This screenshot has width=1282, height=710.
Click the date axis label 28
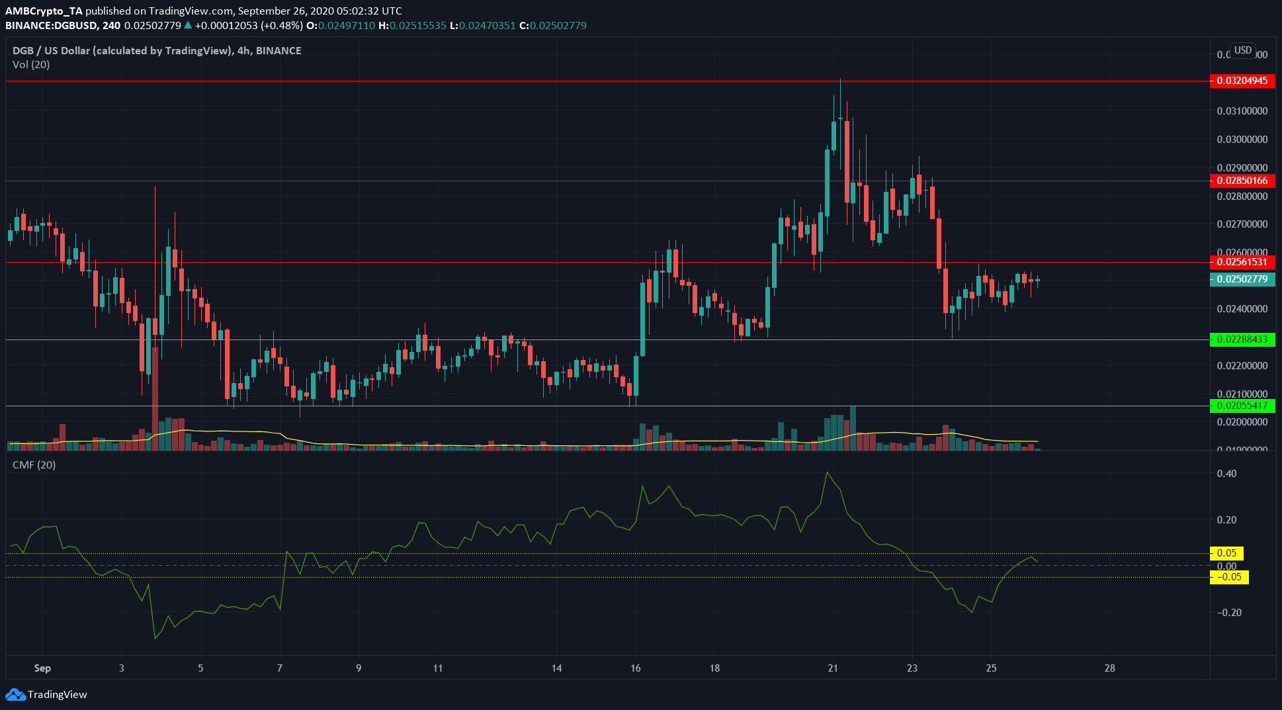click(1110, 668)
